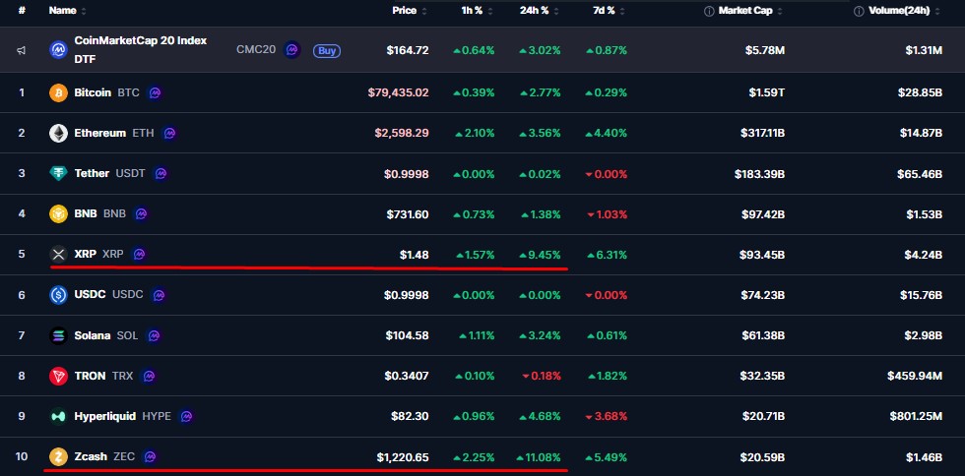The height and width of the screenshot is (476, 965).
Task: Click USDC volume $15.76B
Action: click(x=920, y=295)
